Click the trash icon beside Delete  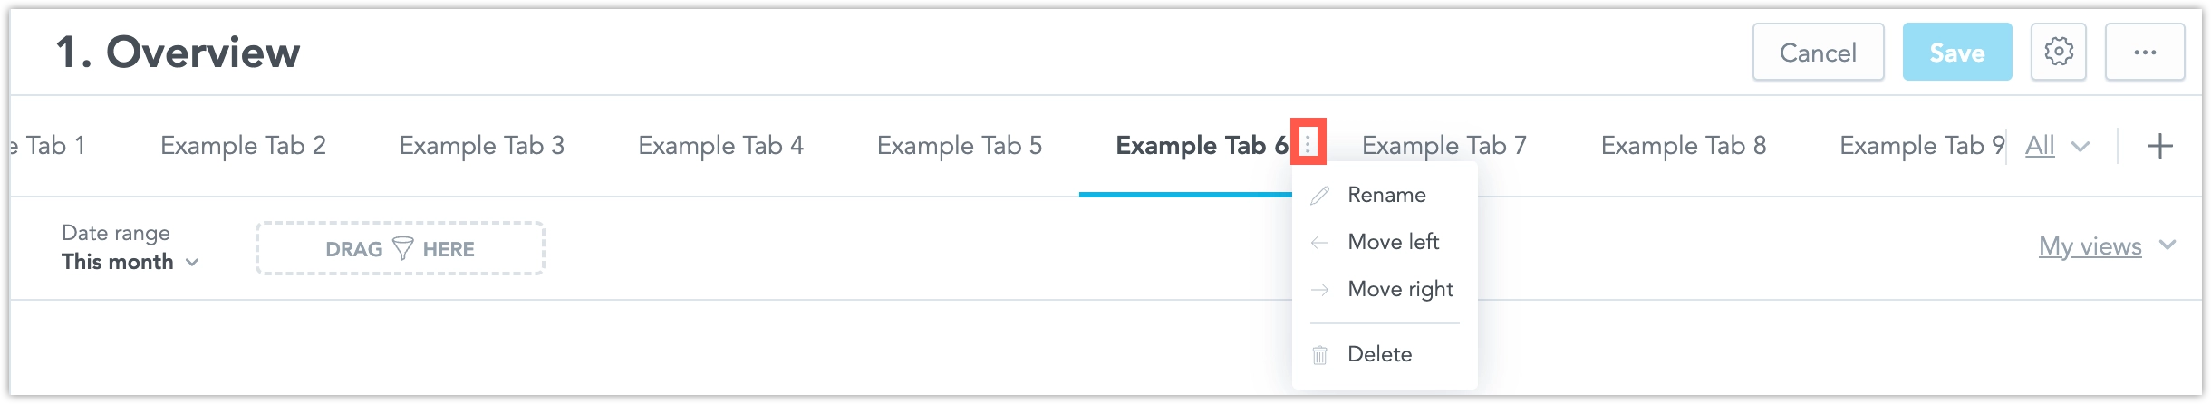click(x=1320, y=355)
